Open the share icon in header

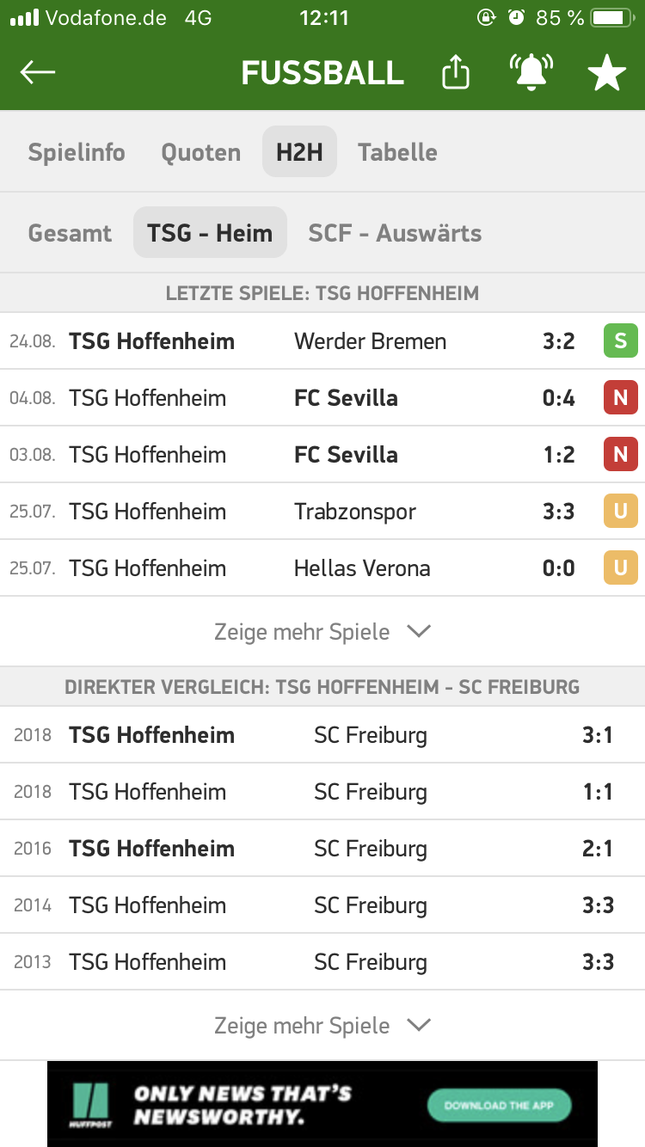click(456, 72)
